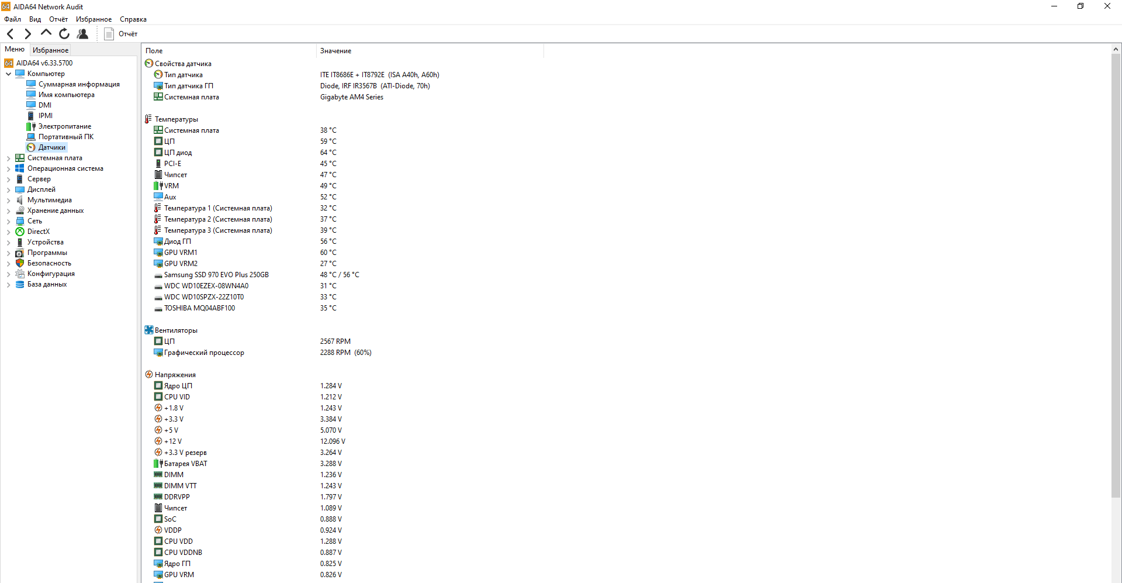Open the Справка menu

133,19
